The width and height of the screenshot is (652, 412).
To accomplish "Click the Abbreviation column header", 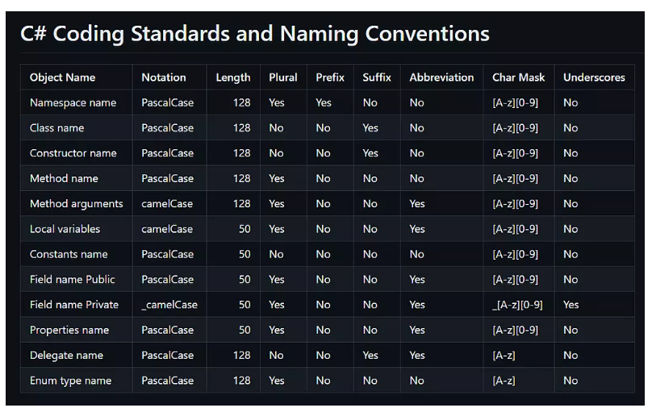I will point(441,77).
